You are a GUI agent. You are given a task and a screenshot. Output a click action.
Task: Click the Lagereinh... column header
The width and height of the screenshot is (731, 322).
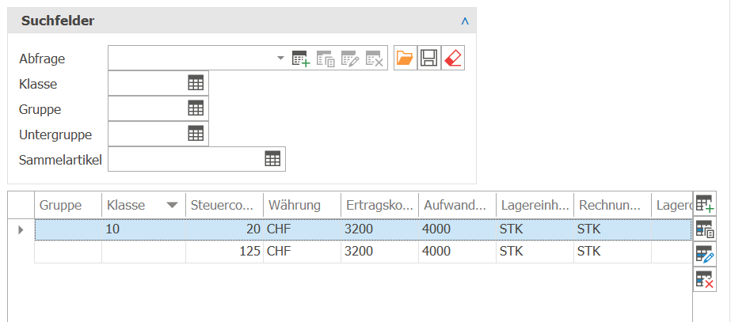(x=535, y=205)
